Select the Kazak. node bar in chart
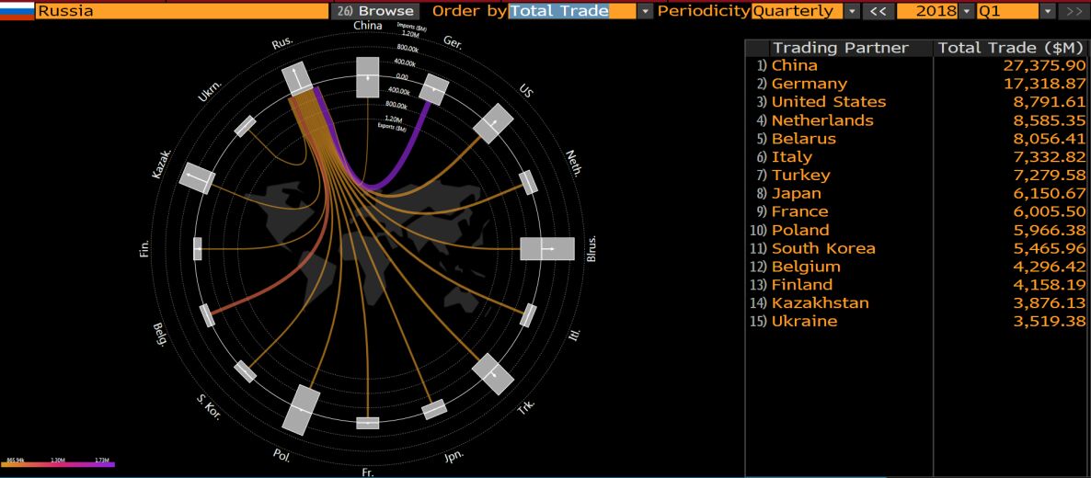This screenshot has width=1091, height=478. pos(197,178)
